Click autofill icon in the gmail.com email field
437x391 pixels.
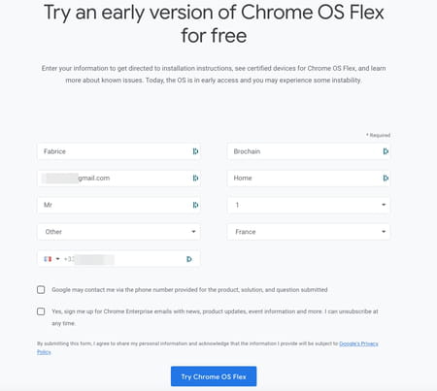click(195, 178)
